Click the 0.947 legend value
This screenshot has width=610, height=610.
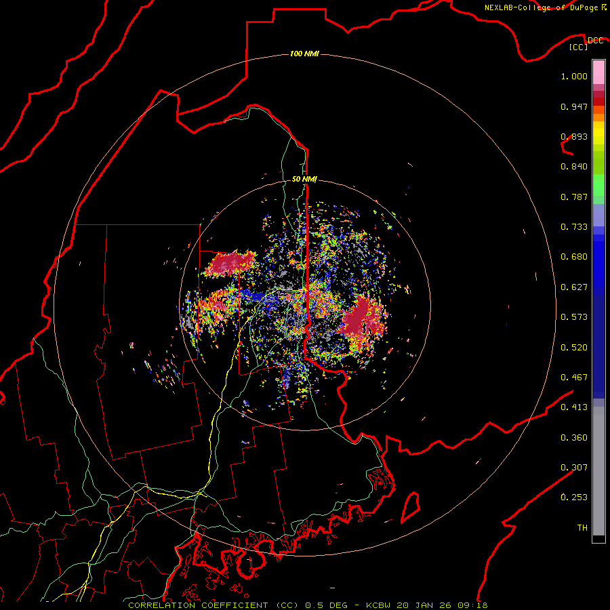coord(574,106)
